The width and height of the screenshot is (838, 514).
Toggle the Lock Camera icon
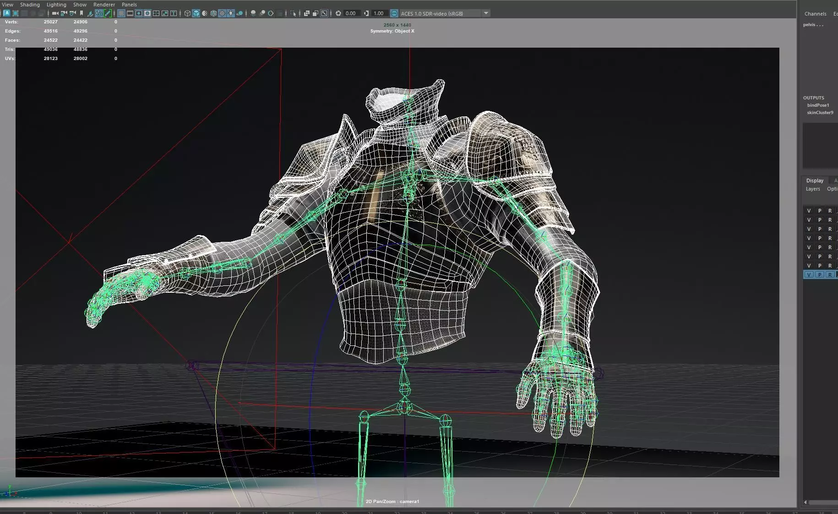coord(64,13)
